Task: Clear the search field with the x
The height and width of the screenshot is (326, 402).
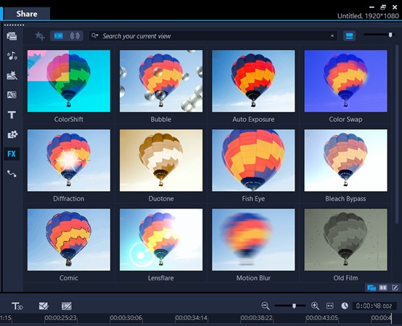Action: 332,36
